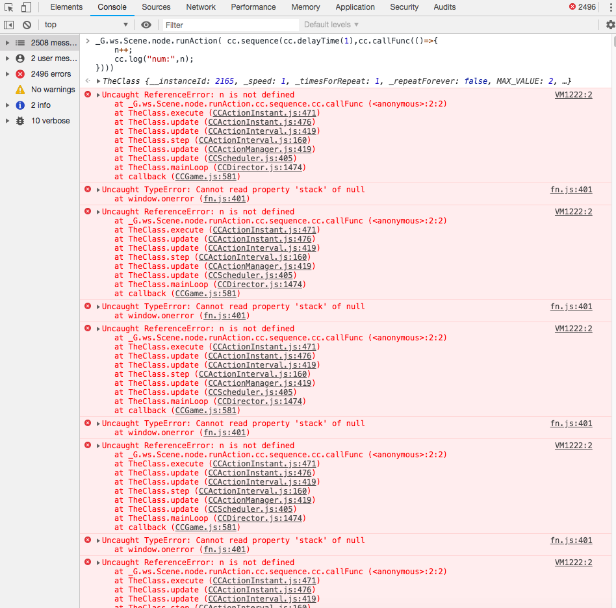Open first CCActionInstant.js:476 link
The height and width of the screenshot is (608, 616).
coord(260,122)
